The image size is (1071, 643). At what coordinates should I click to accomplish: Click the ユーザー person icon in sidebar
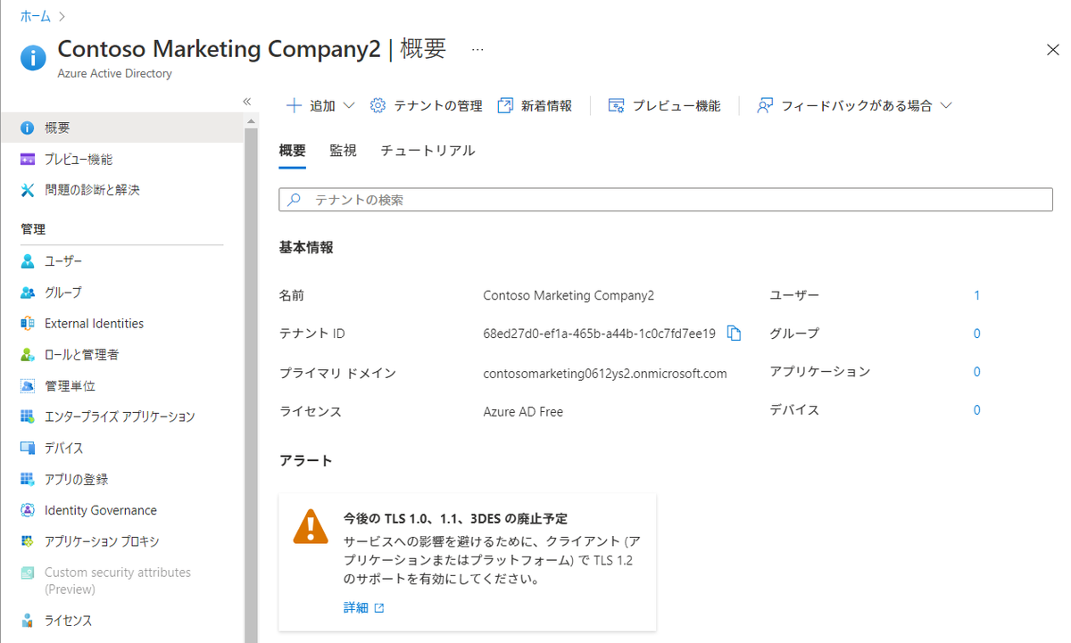28,261
